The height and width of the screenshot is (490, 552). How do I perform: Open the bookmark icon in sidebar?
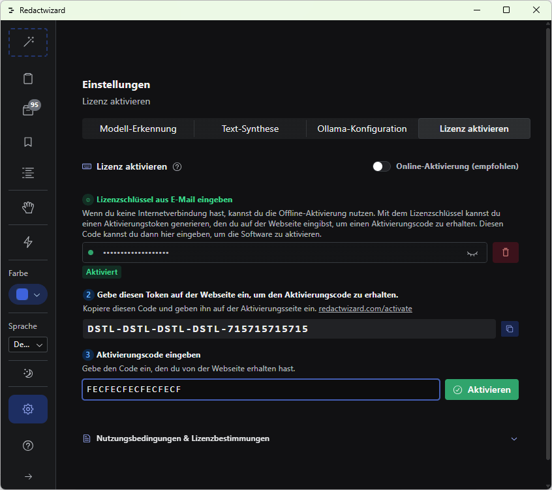coord(28,142)
